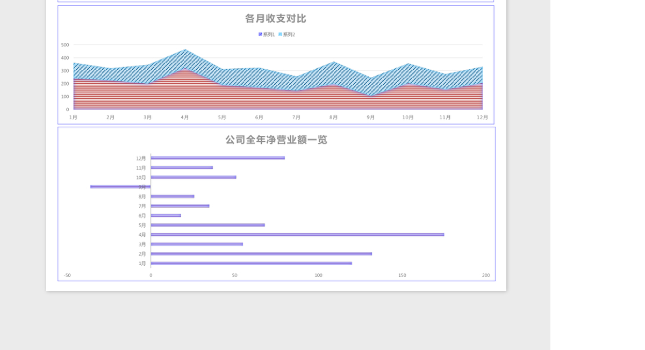Click the 系列2 legend color marker
Viewport: 645px width, 350px height.
click(x=280, y=34)
